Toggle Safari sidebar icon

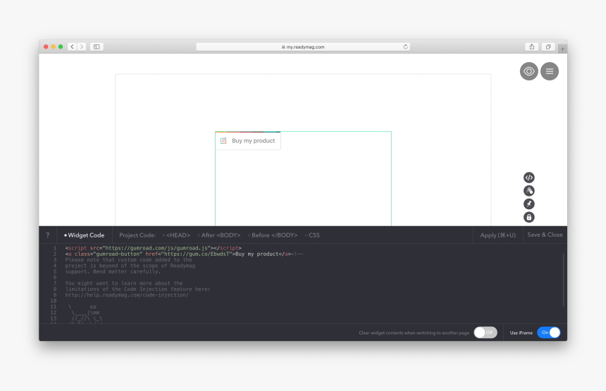coord(97,46)
